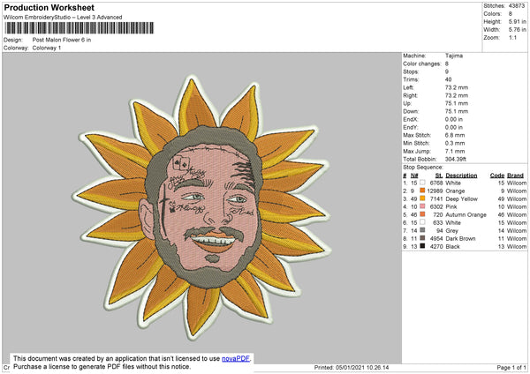Select the "Wilcom EmbroideryStudio – Level 3 Advanced" line
The height and width of the screenshot is (374, 530).
(63, 18)
